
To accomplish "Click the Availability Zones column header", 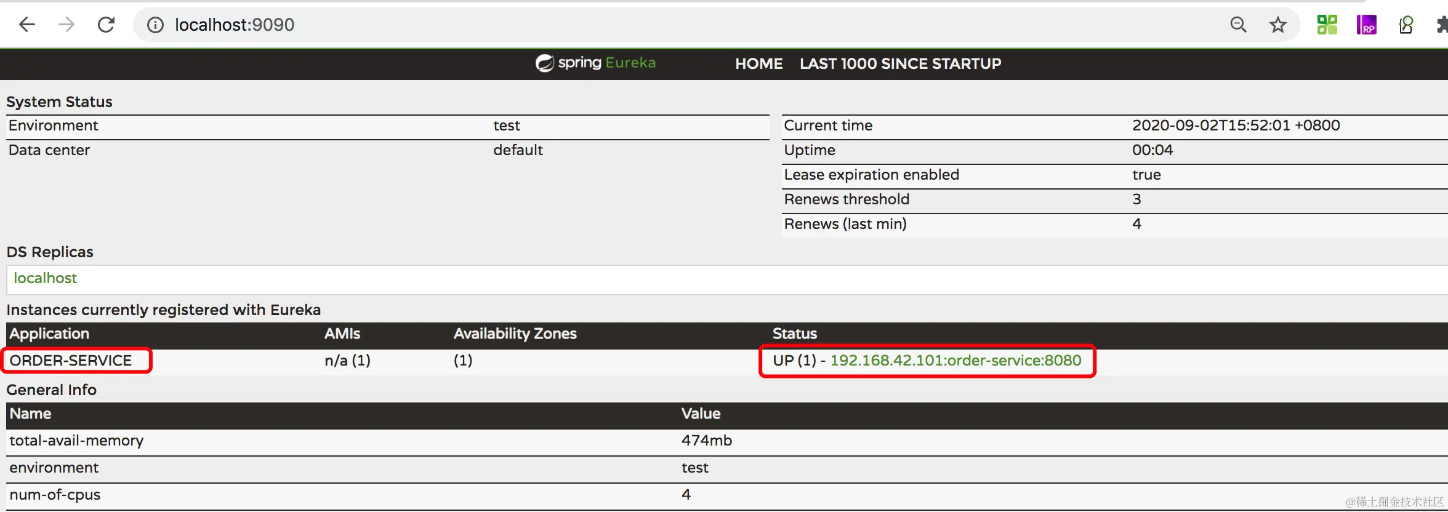I will pos(515,334).
